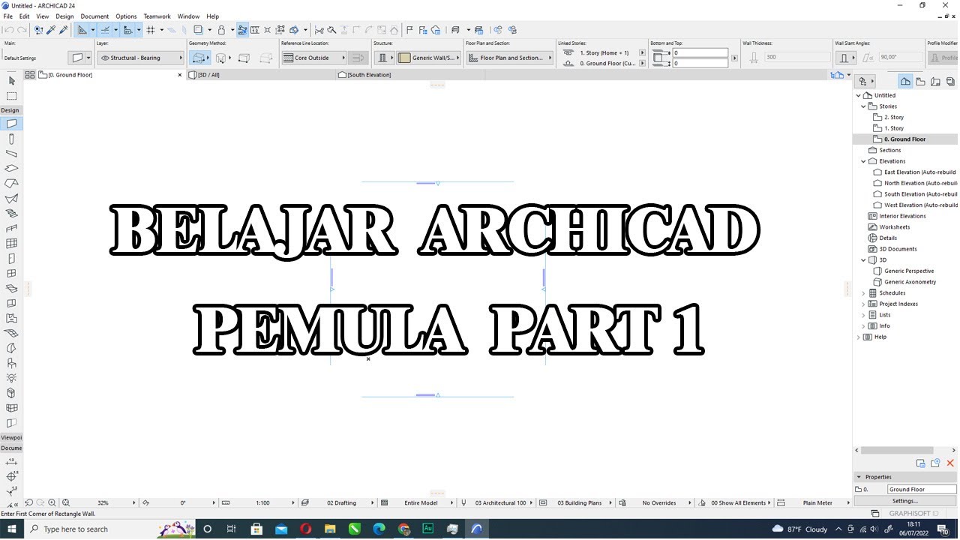
Task: Activate the Inject Parameters syringe icon
Action: (x=64, y=30)
